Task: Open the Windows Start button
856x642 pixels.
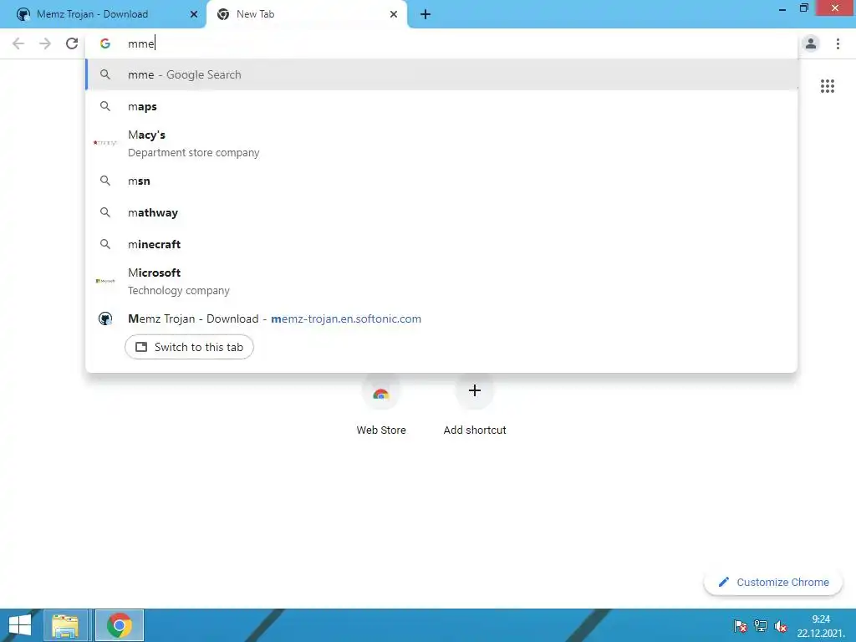Action: pos(20,625)
